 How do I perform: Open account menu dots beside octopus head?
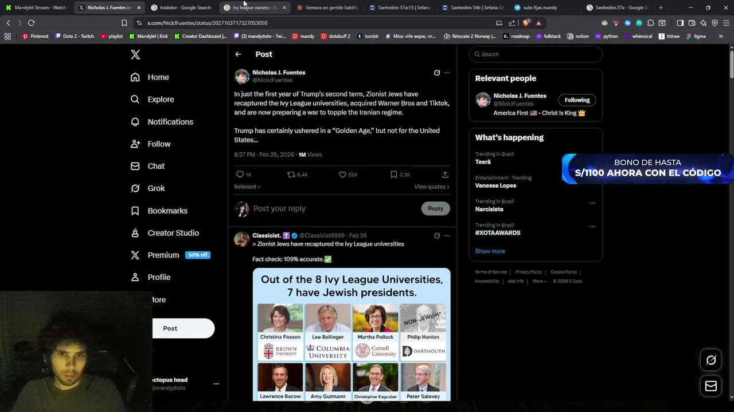tap(216, 384)
